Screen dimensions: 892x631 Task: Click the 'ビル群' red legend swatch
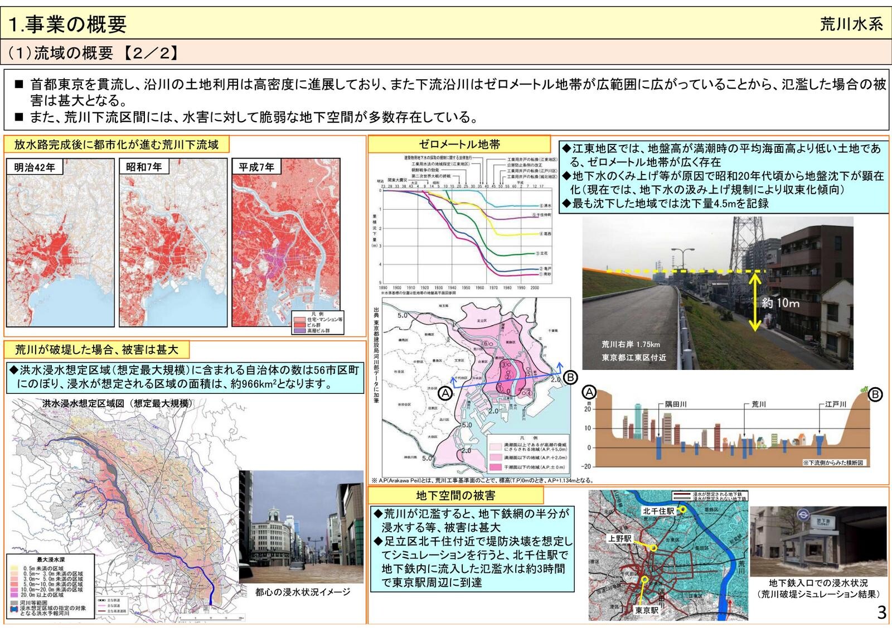pos(299,325)
